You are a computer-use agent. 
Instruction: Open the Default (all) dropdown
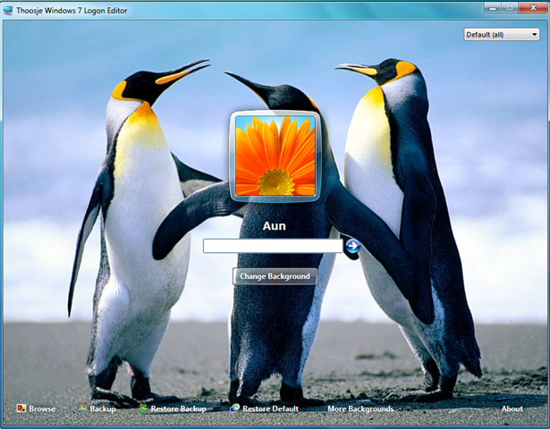point(502,34)
